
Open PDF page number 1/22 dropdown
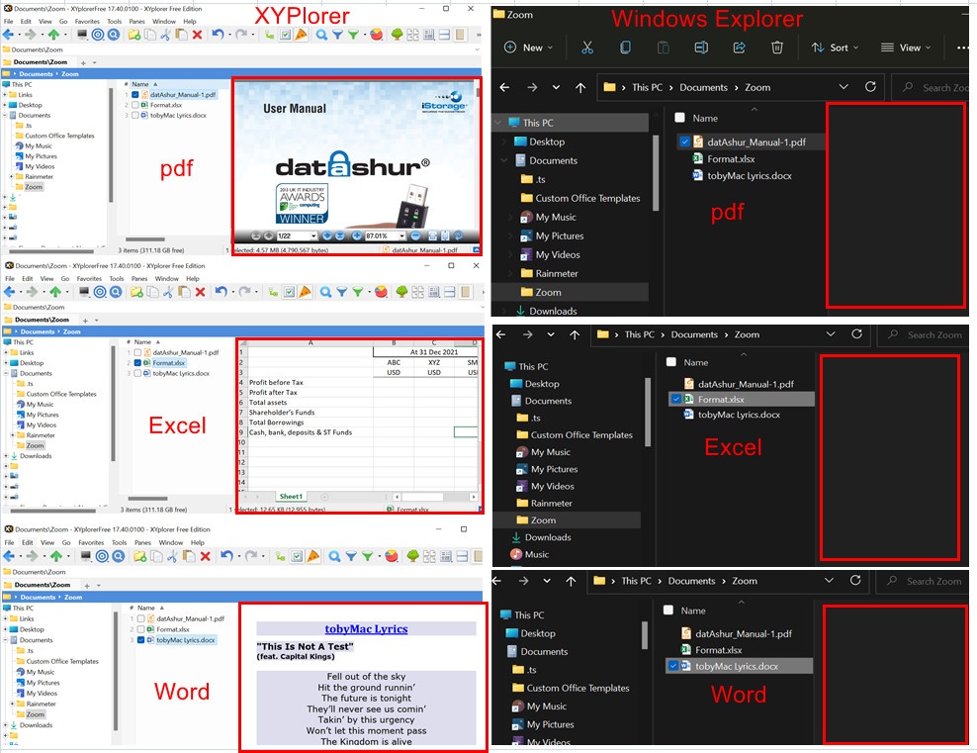312,235
